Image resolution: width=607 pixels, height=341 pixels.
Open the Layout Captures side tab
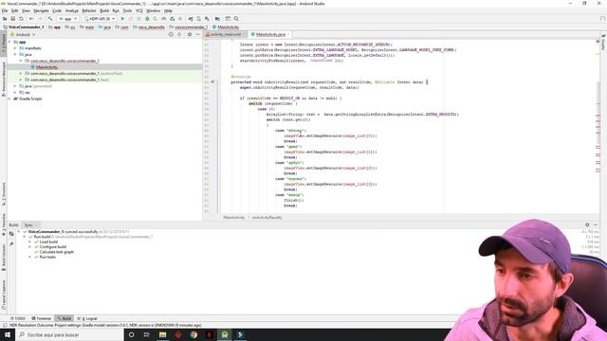tap(4, 295)
